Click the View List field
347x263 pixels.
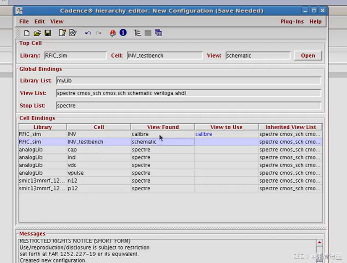click(x=188, y=93)
